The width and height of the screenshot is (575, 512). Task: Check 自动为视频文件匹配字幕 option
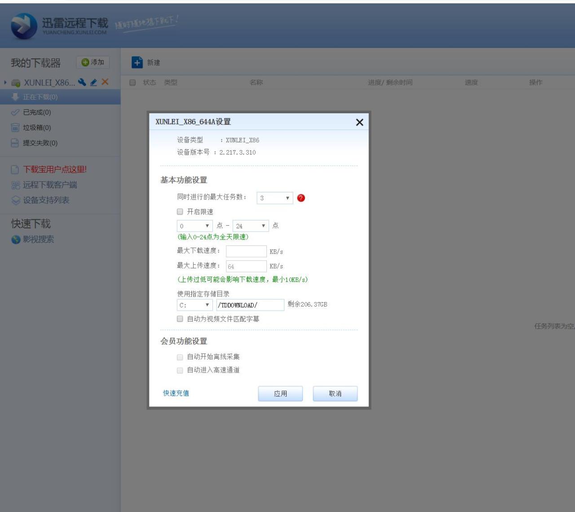click(x=180, y=319)
